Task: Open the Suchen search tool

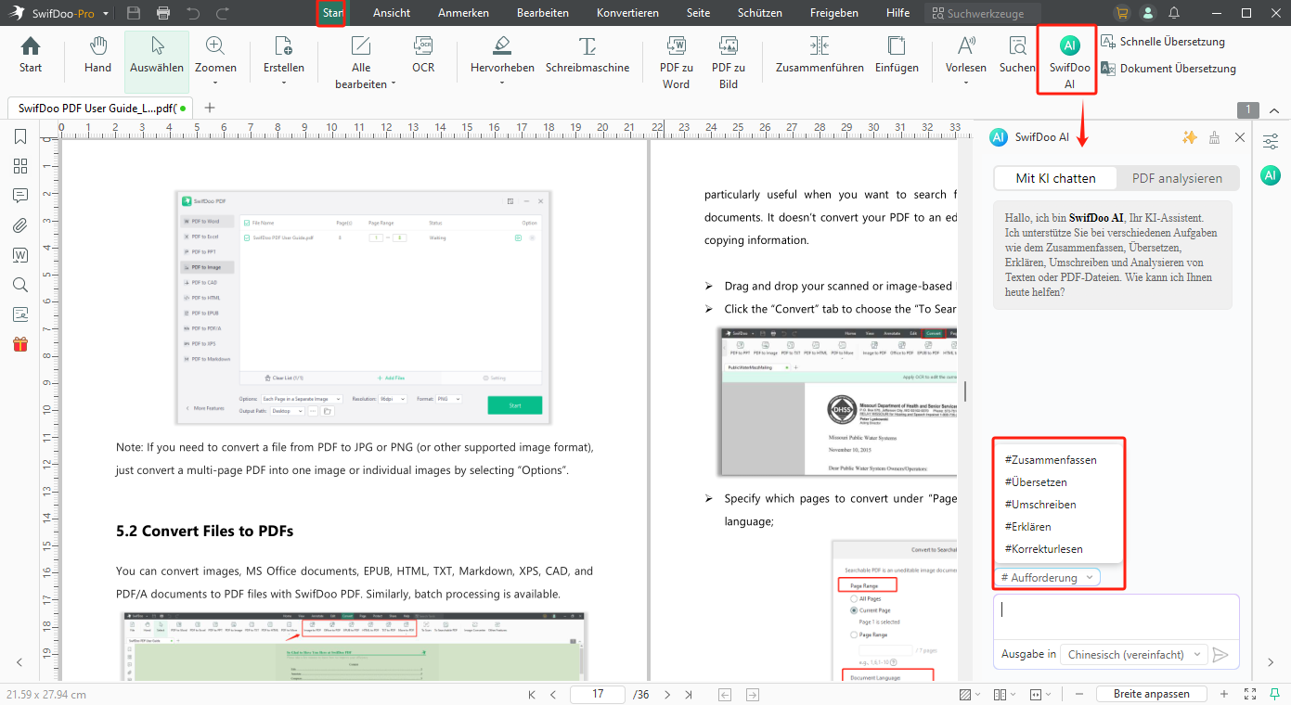Action: pyautogui.click(x=1017, y=56)
